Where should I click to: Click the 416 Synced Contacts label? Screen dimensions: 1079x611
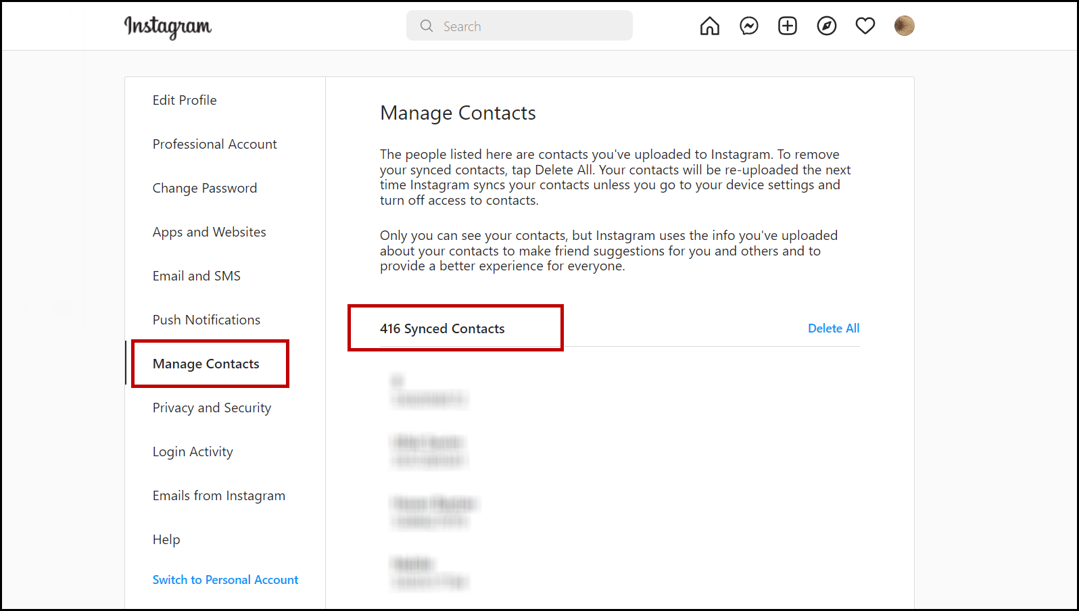[x=442, y=328]
